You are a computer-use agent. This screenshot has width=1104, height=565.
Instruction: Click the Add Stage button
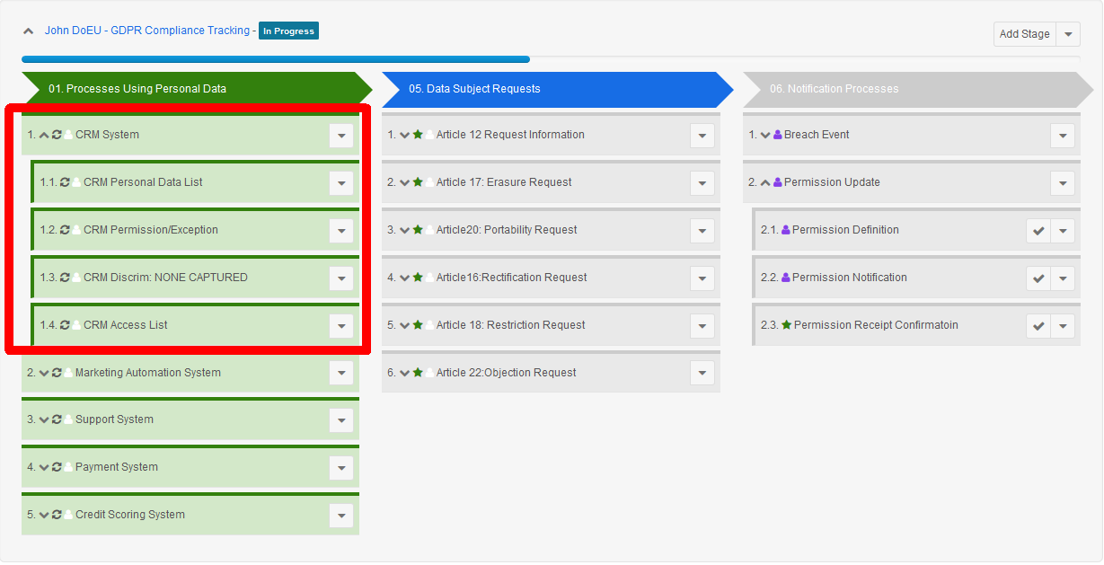point(1024,34)
